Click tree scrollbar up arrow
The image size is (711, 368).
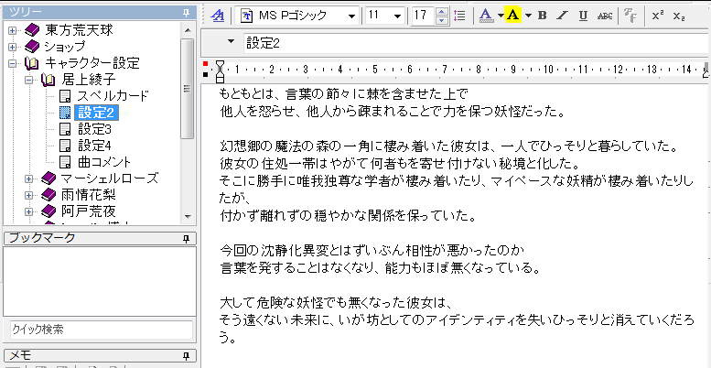(188, 30)
